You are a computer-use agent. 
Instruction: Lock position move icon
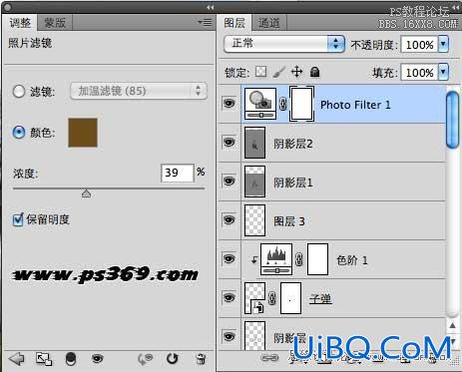click(296, 72)
